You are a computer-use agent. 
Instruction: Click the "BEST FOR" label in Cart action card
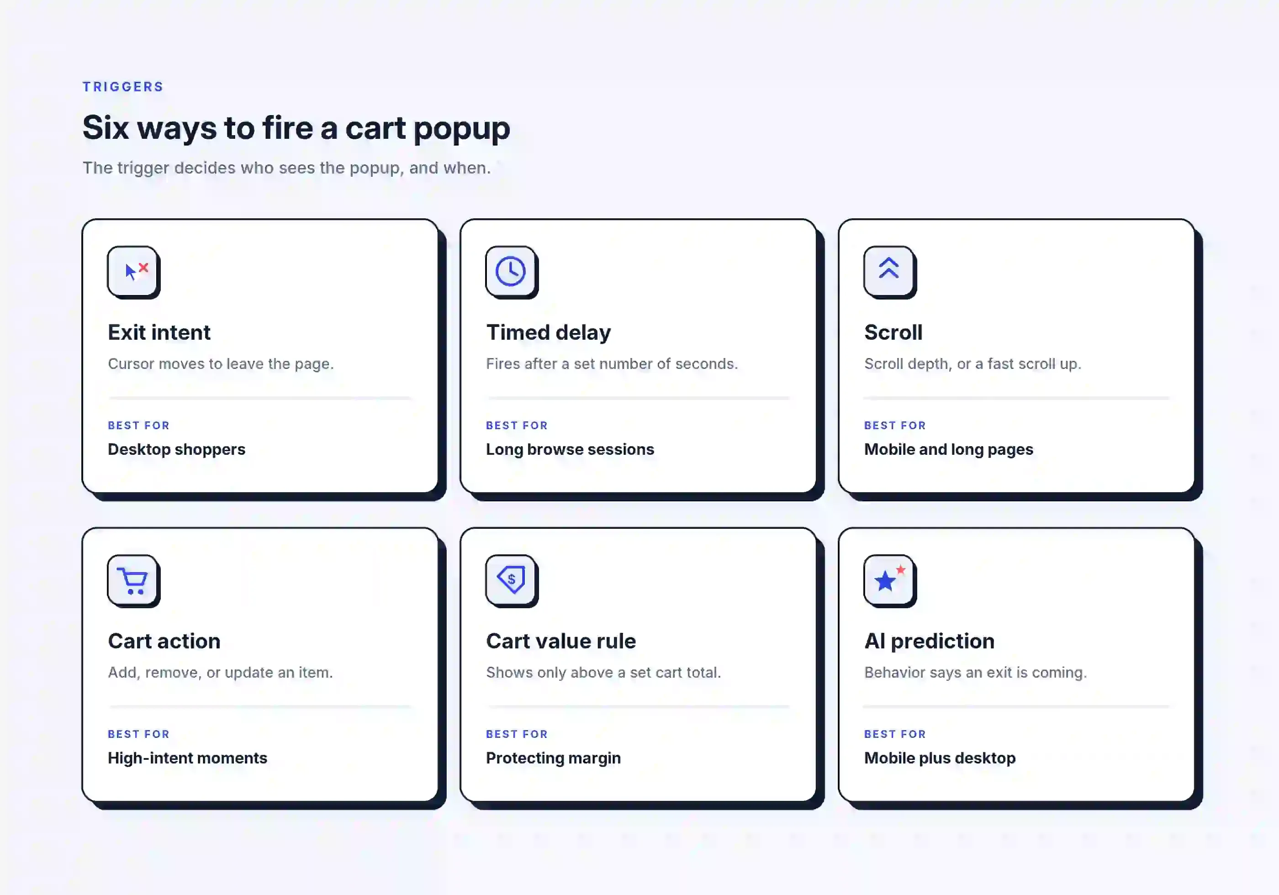click(x=139, y=734)
